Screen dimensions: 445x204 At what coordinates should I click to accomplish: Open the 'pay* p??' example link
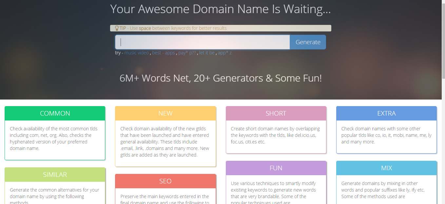187,53
